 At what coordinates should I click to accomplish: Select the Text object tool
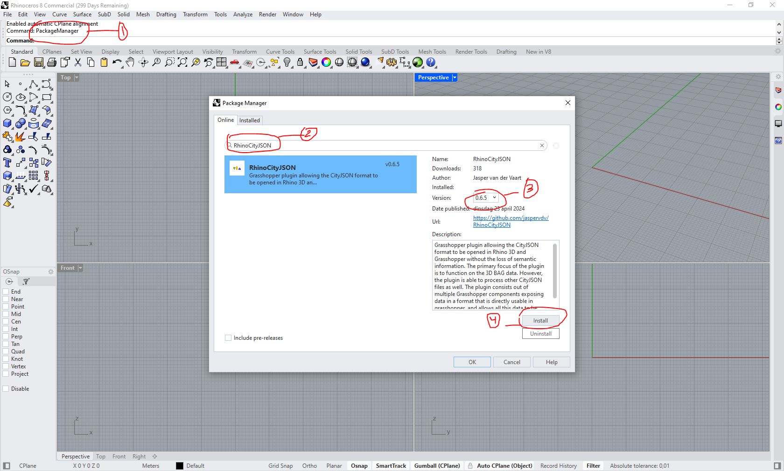[x=7, y=162]
